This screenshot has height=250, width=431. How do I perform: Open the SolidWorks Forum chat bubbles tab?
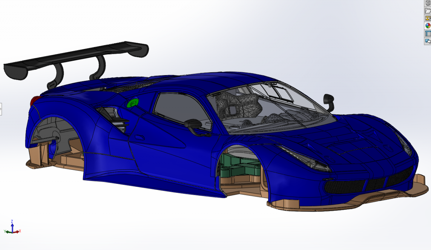tap(428, 41)
